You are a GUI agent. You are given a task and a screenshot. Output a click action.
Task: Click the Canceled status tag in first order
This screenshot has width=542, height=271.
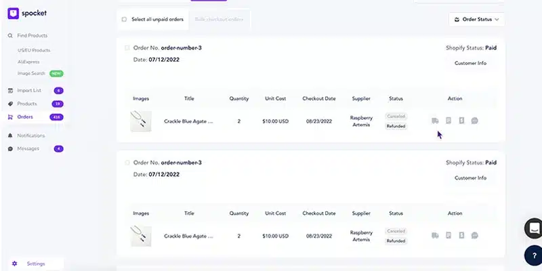[x=396, y=117]
